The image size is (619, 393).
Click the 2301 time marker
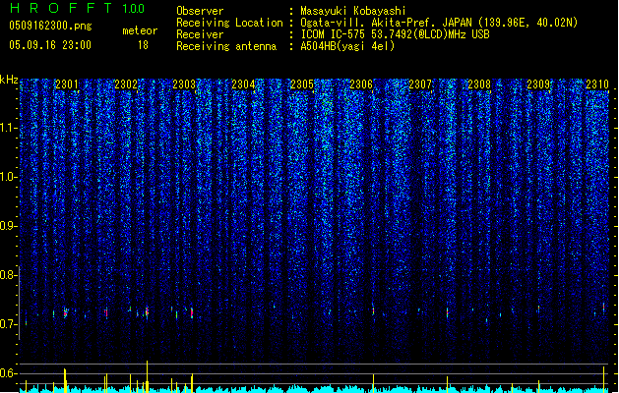[x=67, y=84]
